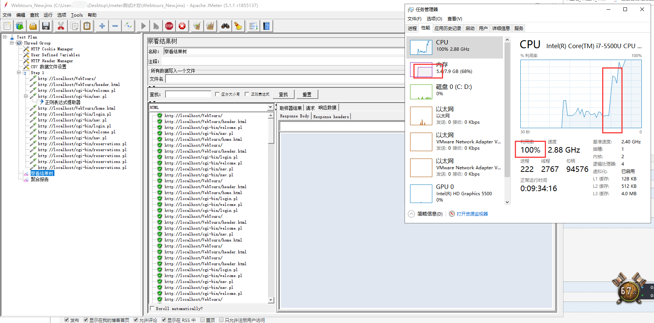Switch to 详细信息 tab in Task Manager
The width and height of the screenshot is (654, 323).
point(501,28)
